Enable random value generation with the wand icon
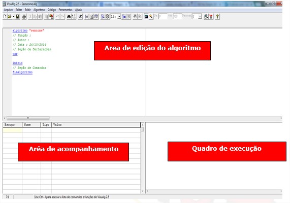Viewport: 290px width, 203px height. pos(151,17)
